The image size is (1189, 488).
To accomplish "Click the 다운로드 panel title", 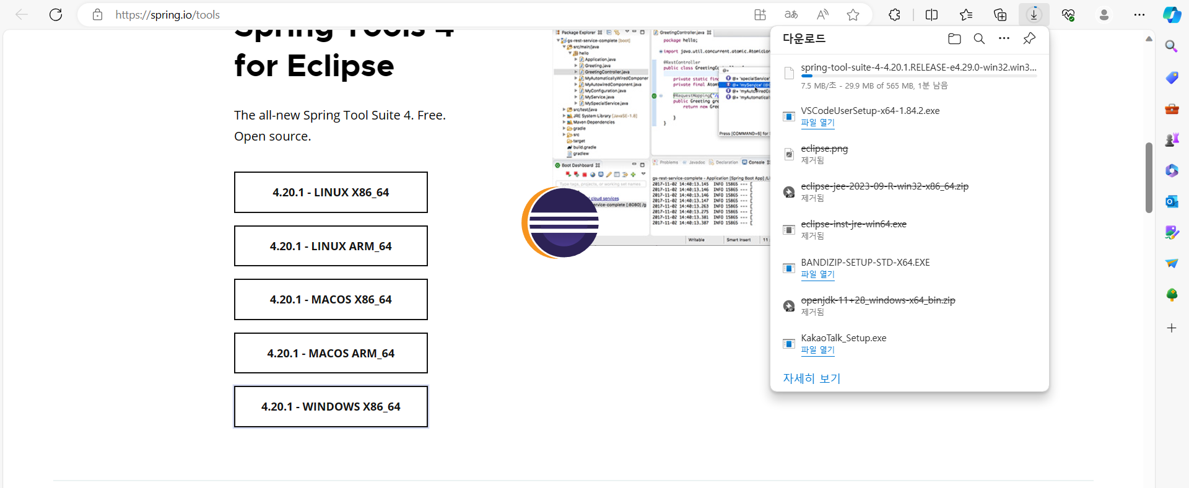I will pyautogui.click(x=804, y=38).
